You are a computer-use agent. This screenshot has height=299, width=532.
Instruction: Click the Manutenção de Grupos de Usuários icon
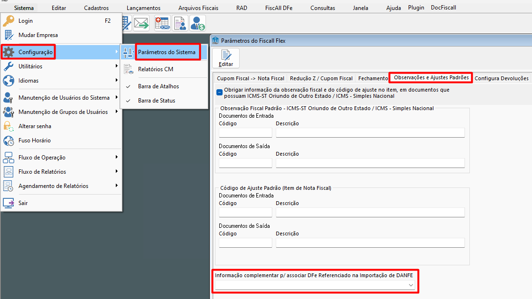pos(9,112)
